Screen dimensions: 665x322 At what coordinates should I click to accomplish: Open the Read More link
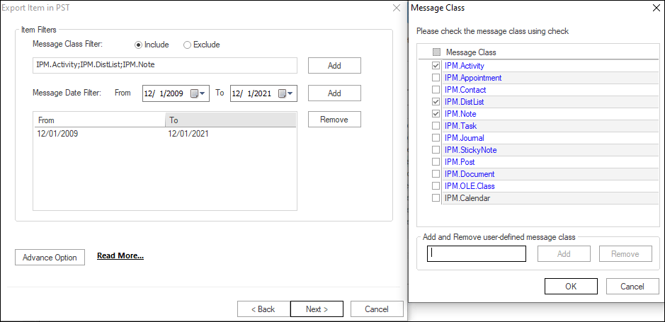(x=120, y=256)
